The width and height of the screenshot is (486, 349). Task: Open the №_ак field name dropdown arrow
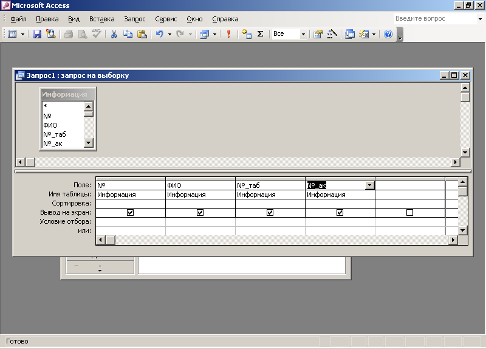[x=369, y=185]
